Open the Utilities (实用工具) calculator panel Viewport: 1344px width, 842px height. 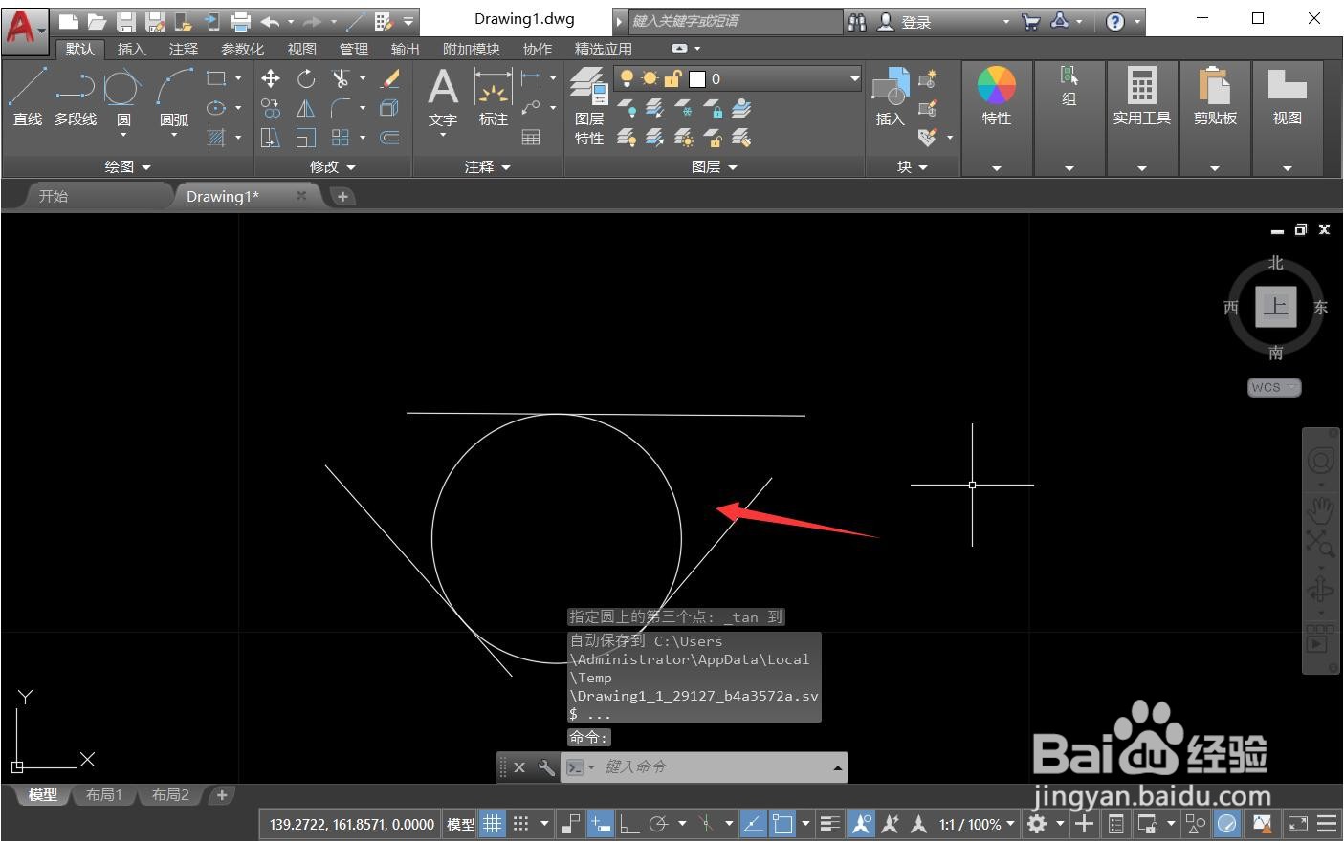(x=1141, y=97)
